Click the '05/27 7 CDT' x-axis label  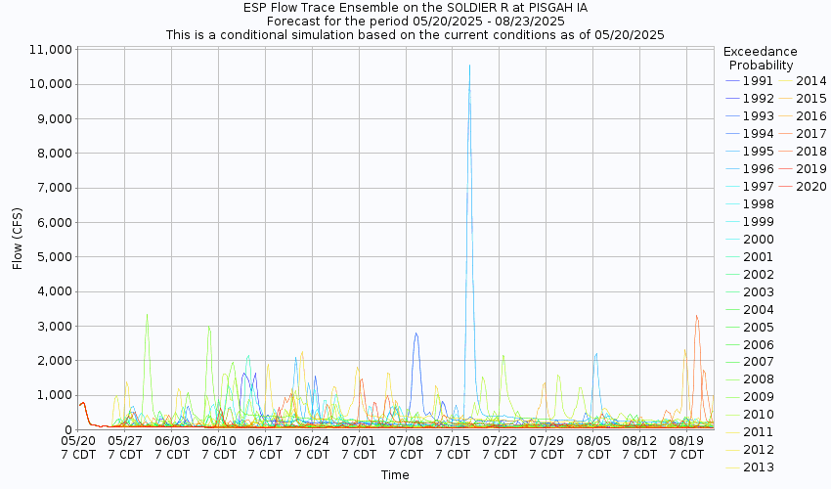[125, 448]
